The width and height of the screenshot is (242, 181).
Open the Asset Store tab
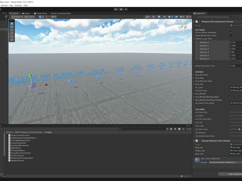[40, 13]
